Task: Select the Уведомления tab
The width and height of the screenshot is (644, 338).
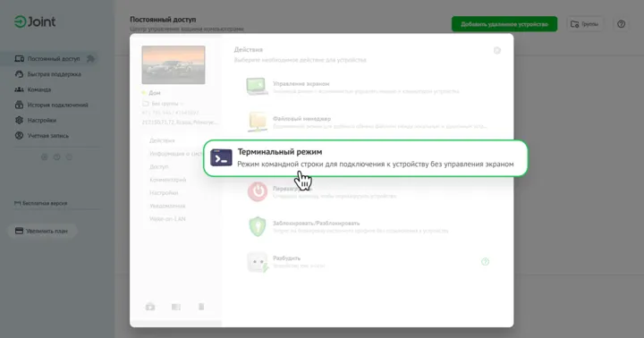Action: [167, 206]
